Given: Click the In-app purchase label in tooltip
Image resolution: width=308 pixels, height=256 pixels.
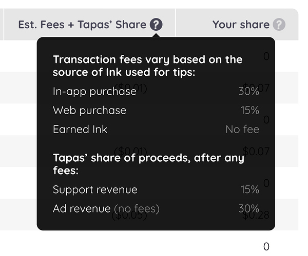Looking at the screenshot, I should tap(94, 91).
